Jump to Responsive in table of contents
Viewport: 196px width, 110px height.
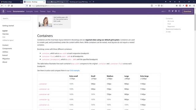tap(171, 27)
